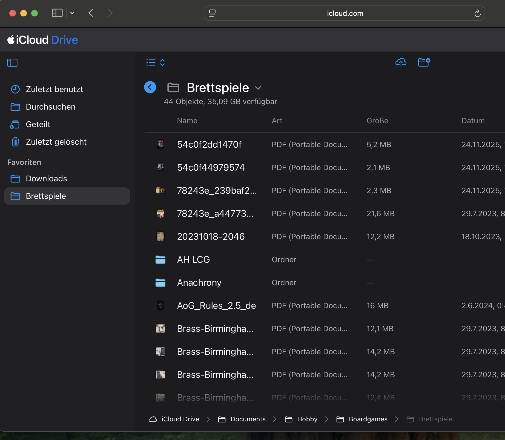
Task: Open the Safari tab group dropdown arrow
Action: (72, 13)
